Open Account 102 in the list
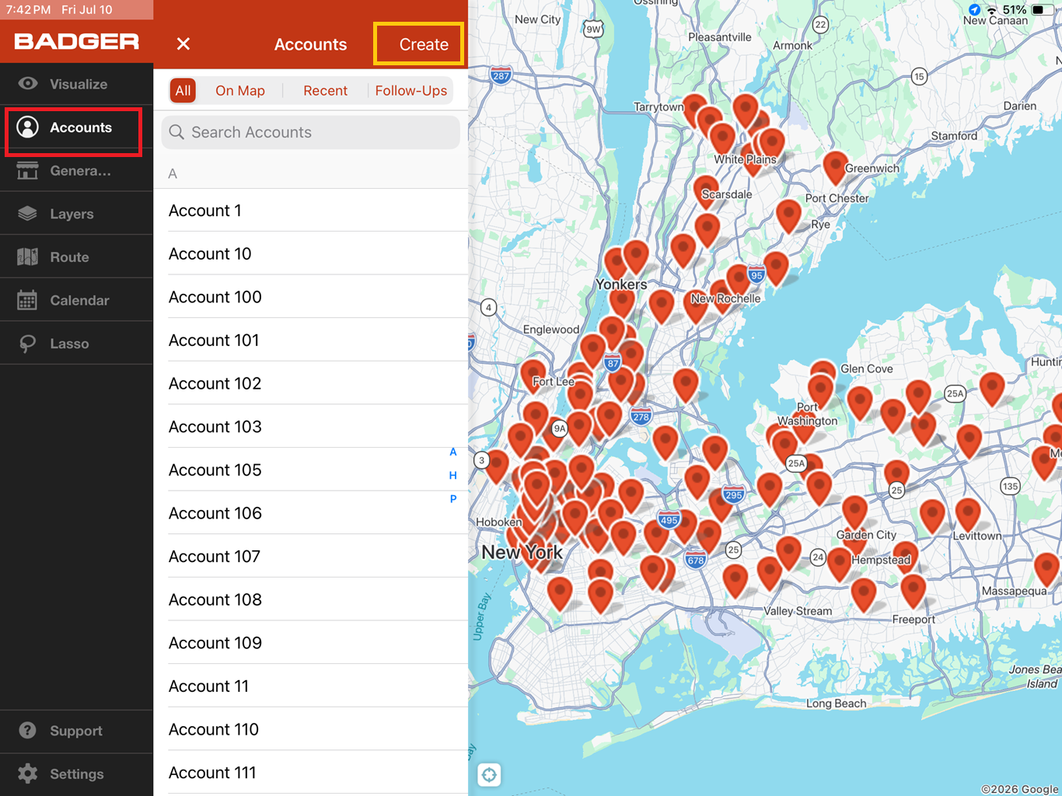The height and width of the screenshot is (796, 1062). coord(311,383)
